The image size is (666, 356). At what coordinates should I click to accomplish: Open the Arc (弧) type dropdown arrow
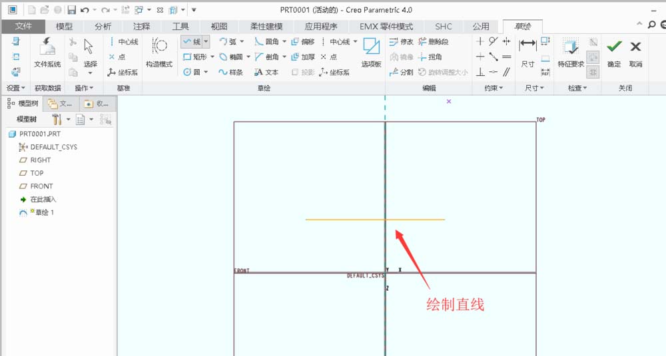pyautogui.click(x=242, y=41)
